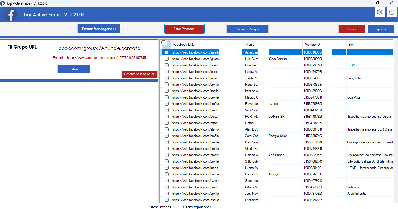The width and height of the screenshot is (398, 209).
Task: Click Adicionar Amigos button
Action: [x=247, y=29]
